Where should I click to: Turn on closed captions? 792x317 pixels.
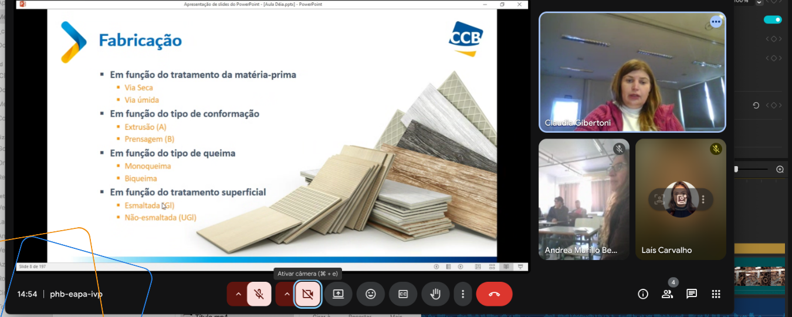(x=403, y=294)
